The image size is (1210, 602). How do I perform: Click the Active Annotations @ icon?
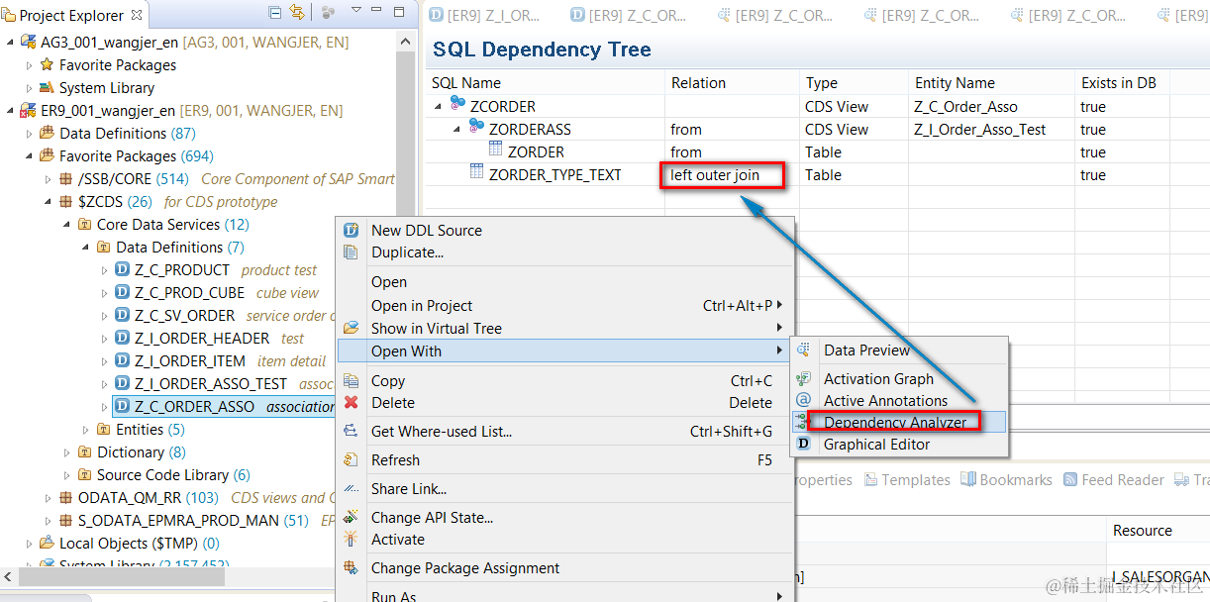(x=804, y=400)
